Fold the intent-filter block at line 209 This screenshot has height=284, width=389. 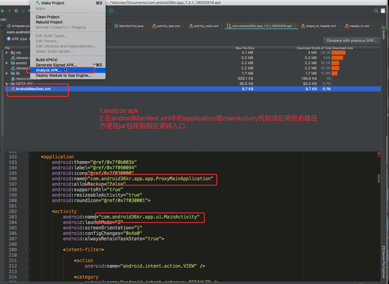(x=28, y=250)
